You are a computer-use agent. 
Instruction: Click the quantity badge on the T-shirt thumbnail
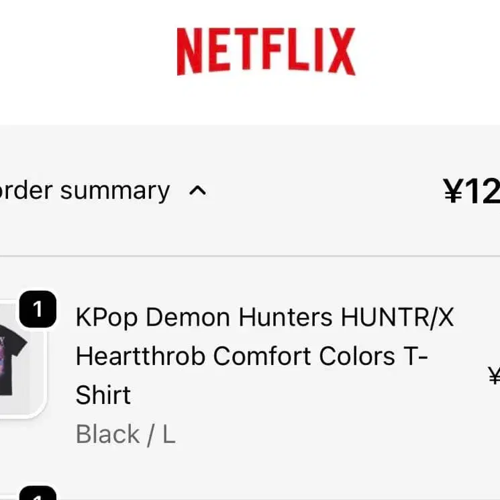38,309
